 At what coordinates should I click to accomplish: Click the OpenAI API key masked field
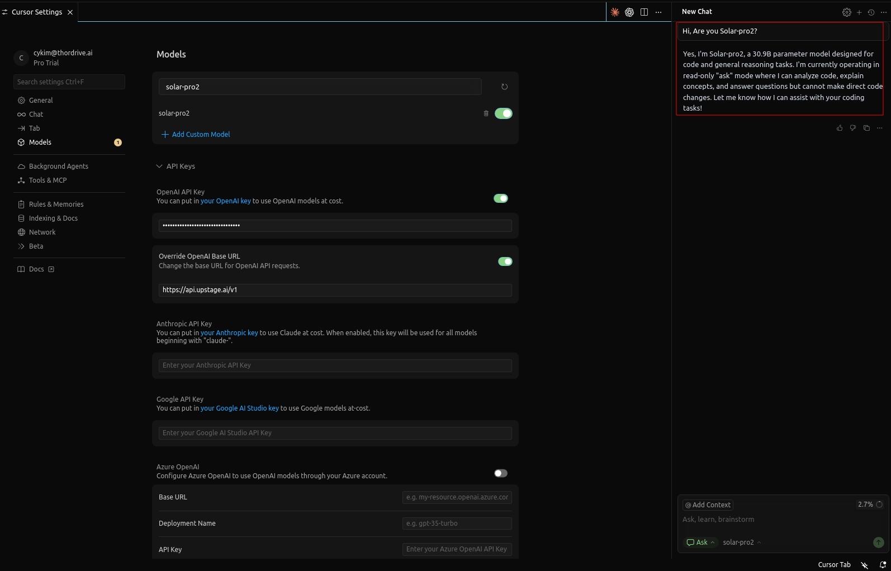(335, 226)
